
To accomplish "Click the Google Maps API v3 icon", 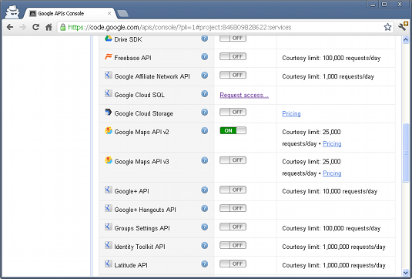I will 109,160.
